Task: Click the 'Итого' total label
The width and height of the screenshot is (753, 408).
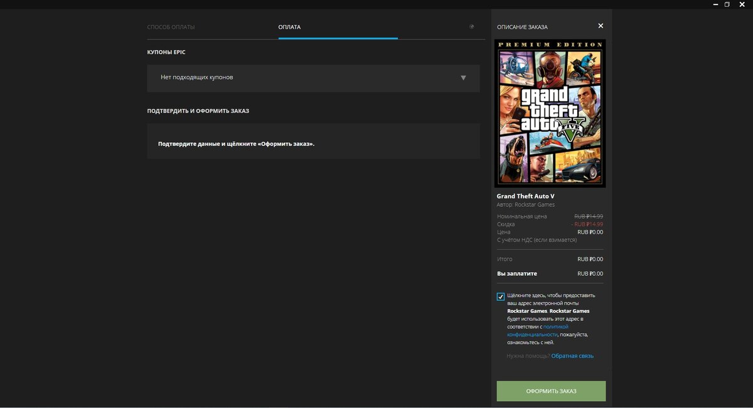Action: [x=505, y=259]
